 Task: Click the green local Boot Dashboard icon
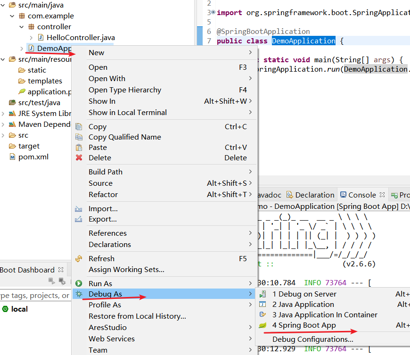(4, 309)
